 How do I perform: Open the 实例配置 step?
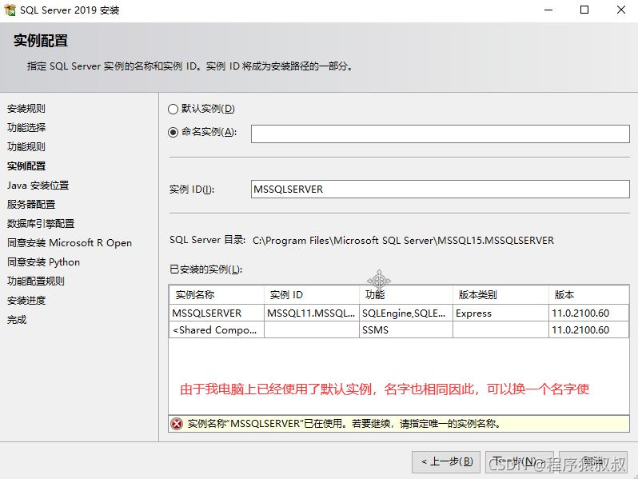coord(26,166)
